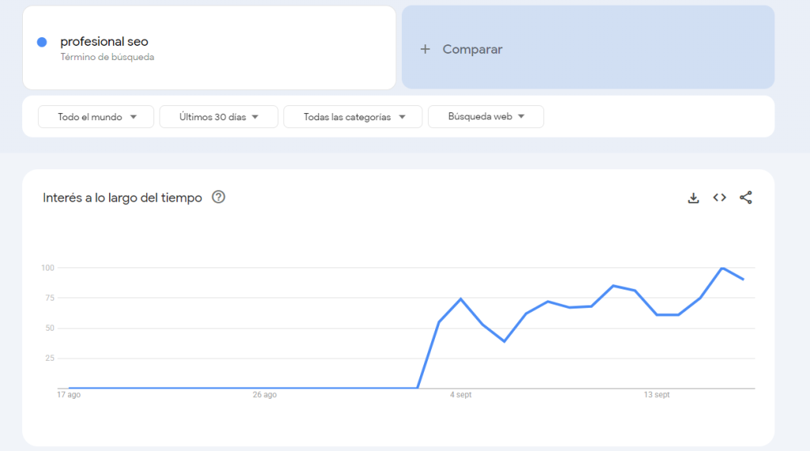The height and width of the screenshot is (451, 810).
Task: Click the share icon on chart
Action: click(745, 198)
